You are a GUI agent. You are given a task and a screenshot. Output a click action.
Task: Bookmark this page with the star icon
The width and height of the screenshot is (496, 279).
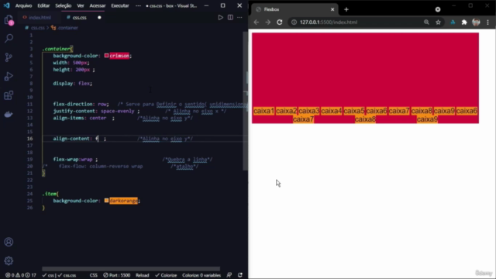coord(438,22)
